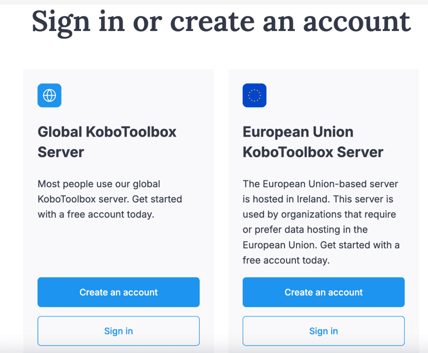
Task: Sign in to the European Union server
Action: tap(323, 331)
